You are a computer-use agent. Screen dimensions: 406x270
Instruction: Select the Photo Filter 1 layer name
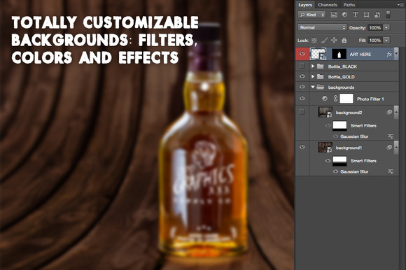pos(370,99)
